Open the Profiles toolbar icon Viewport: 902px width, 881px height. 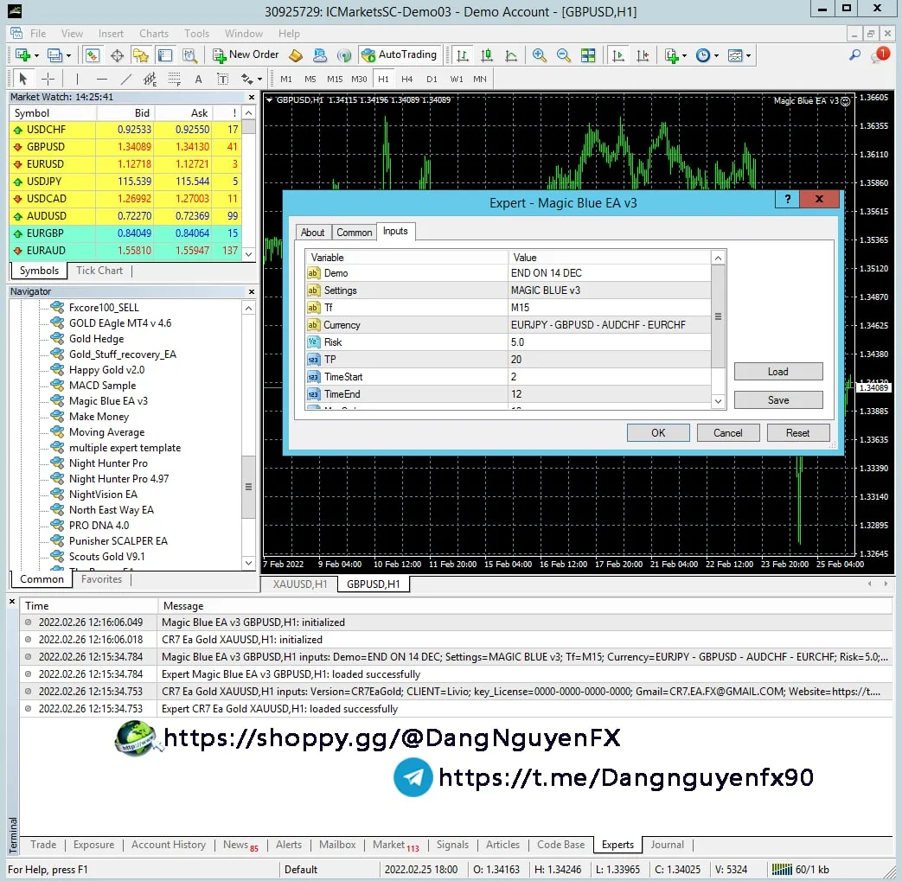58,55
